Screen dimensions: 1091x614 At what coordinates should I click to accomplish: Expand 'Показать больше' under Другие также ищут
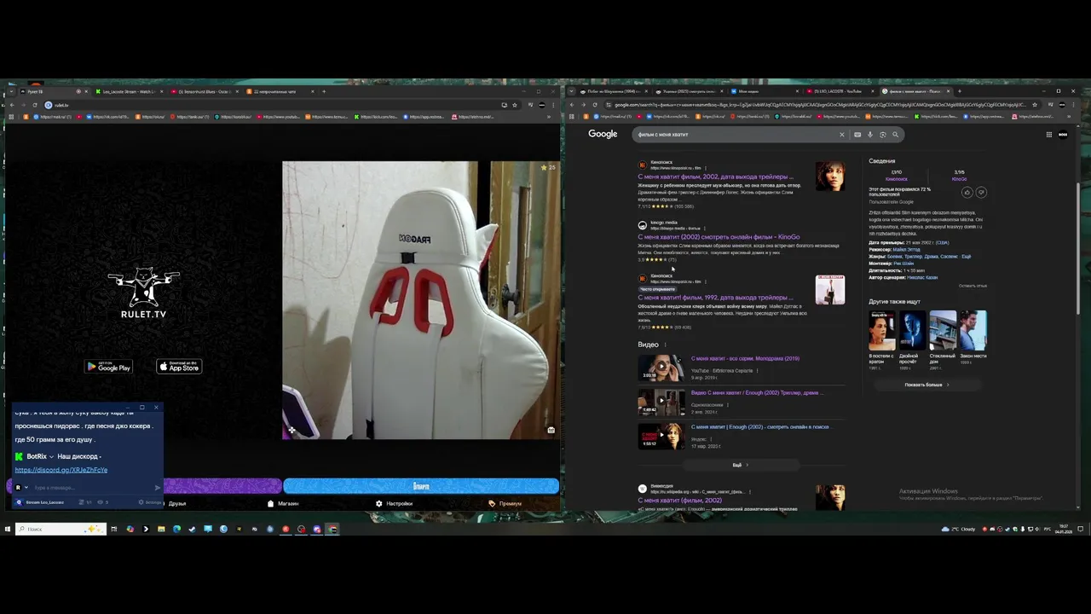pyautogui.click(x=926, y=385)
